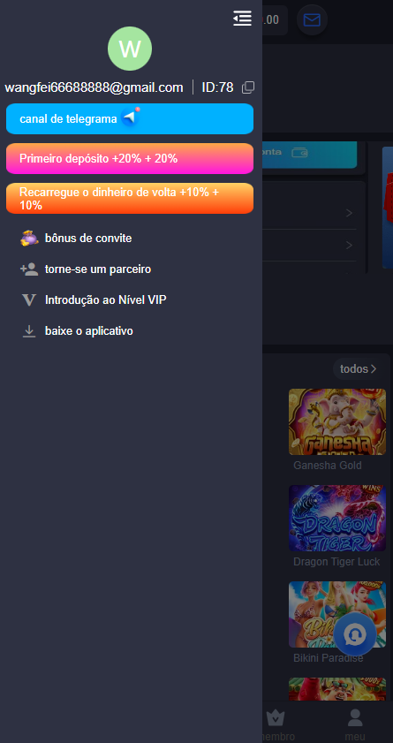Image resolution: width=393 pixels, height=743 pixels.
Task: Select Introdução ao Nível VIP item
Action: tap(106, 300)
